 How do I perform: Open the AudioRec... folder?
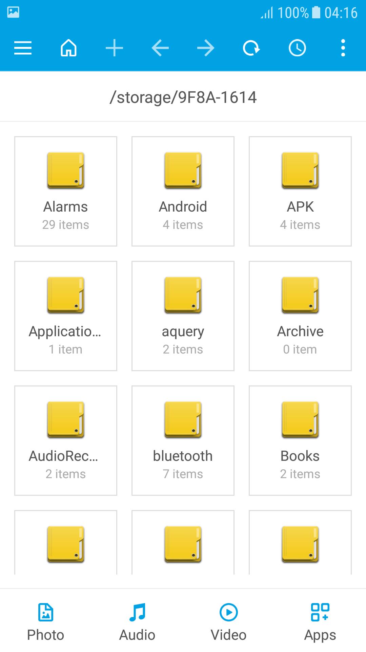click(66, 440)
